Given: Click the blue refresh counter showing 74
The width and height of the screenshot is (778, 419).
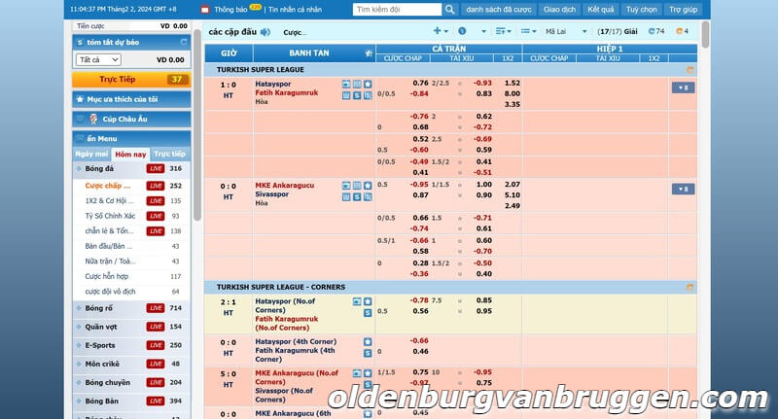Looking at the screenshot, I should pos(656,31).
